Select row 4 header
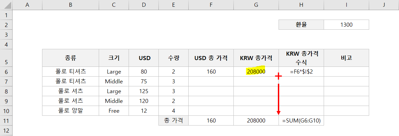The width and height of the screenshot is (399, 136). [x=6, y=44]
